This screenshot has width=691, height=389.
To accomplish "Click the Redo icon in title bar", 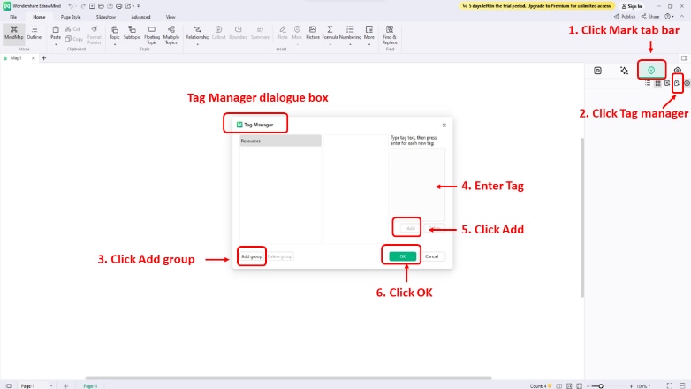I will [x=83, y=6].
